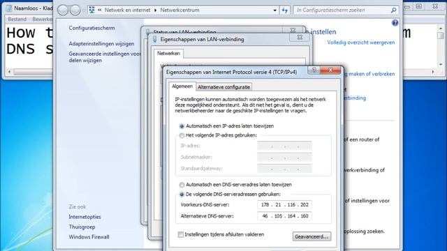447x251 pixels.
Task: Switch to Alternatieve configuratie tab
Action: [x=223, y=87]
